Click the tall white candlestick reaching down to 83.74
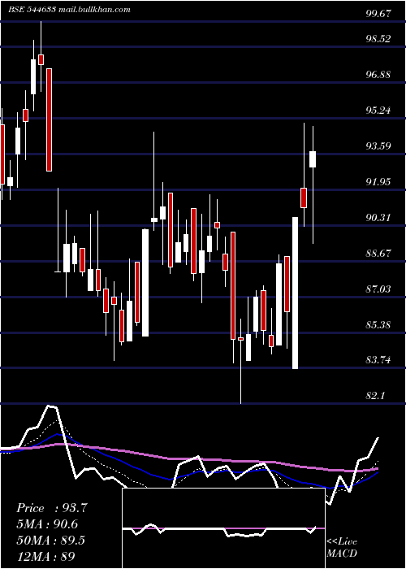Viewport: 406px width, 569px height. click(x=296, y=293)
